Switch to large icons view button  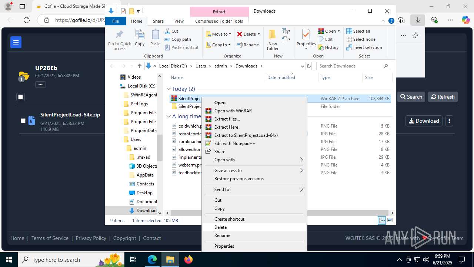click(390, 221)
